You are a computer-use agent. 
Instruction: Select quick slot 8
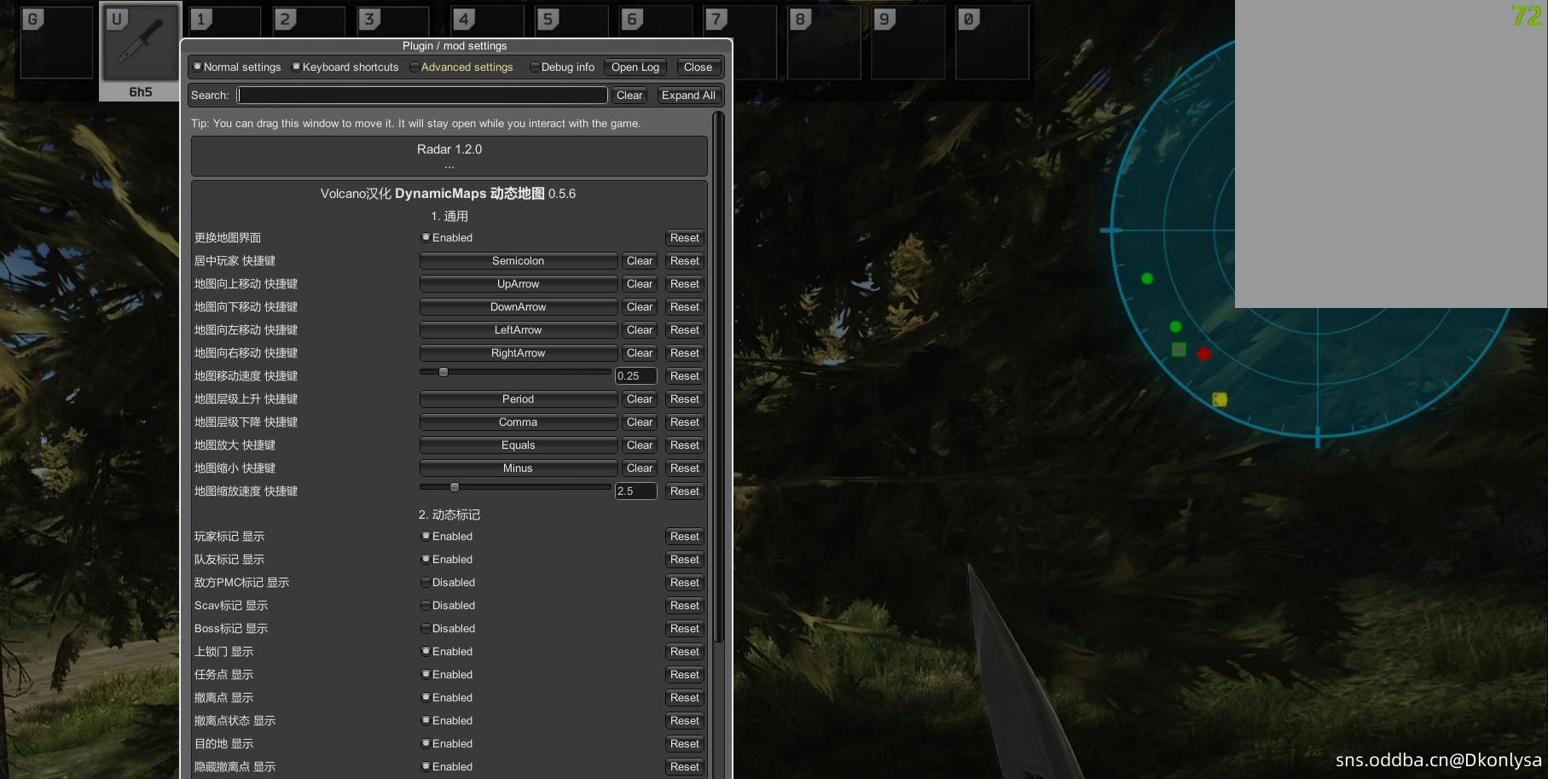pos(824,44)
